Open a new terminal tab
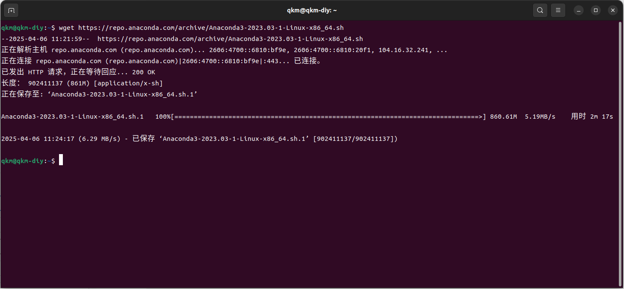 tap(11, 10)
